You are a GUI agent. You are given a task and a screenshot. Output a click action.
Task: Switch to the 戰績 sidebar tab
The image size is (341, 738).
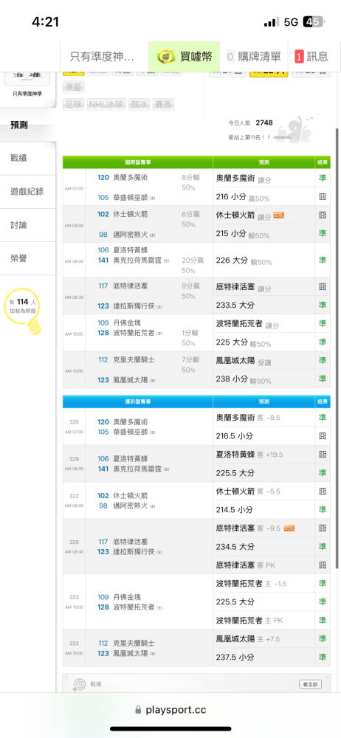pos(28,158)
